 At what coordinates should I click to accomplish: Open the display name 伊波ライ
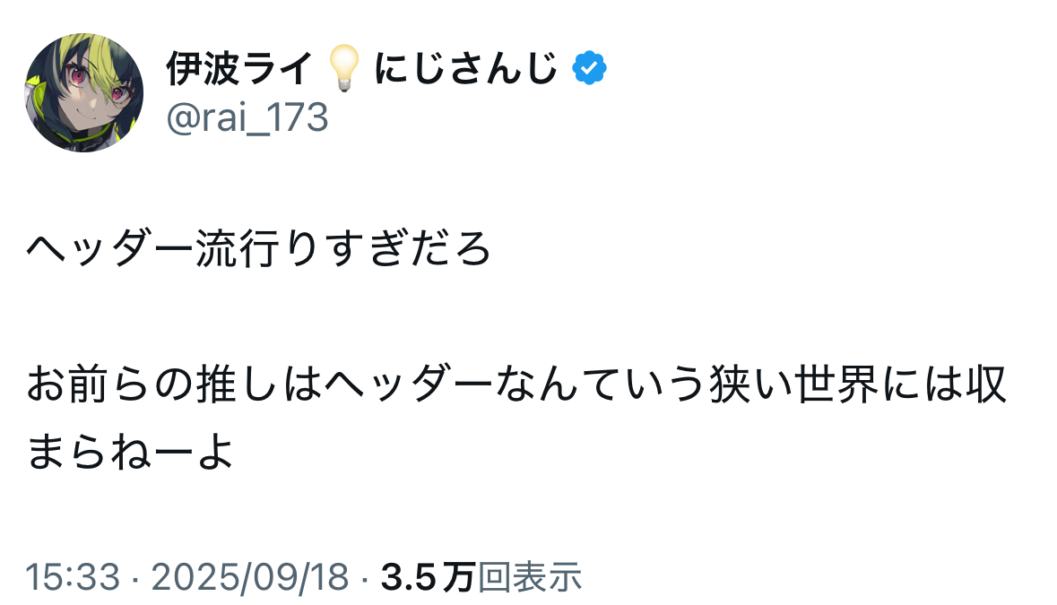pyautogui.click(x=239, y=68)
